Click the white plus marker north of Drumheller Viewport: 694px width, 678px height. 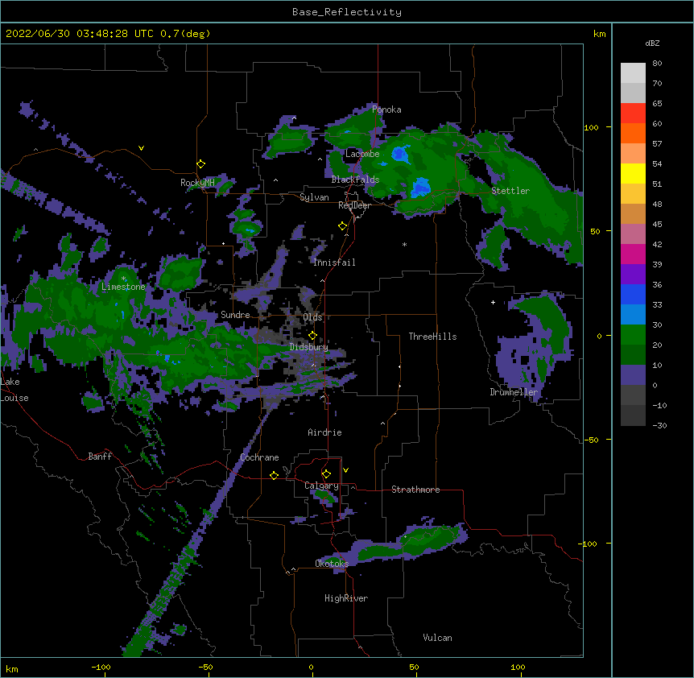tap(493, 302)
